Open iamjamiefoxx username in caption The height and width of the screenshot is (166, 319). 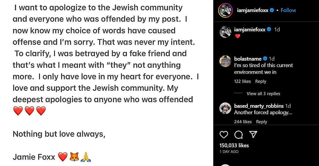(x=250, y=30)
